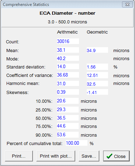Screen dimensions: 135x166
Task: Click the Harmonic mean field 31.0
Action: pyautogui.click(x=68, y=84)
